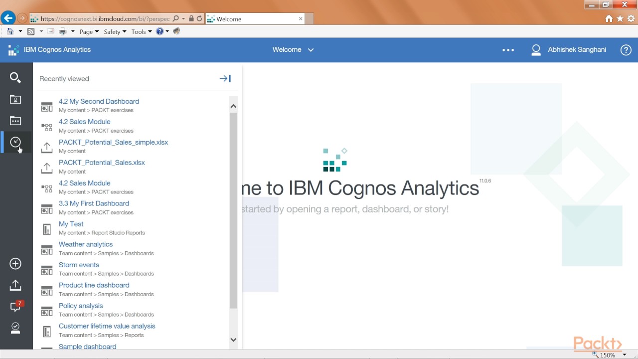Click the browser address bar URL
The height and width of the screenshot is (359, 638).
click(x=105, y=19)
